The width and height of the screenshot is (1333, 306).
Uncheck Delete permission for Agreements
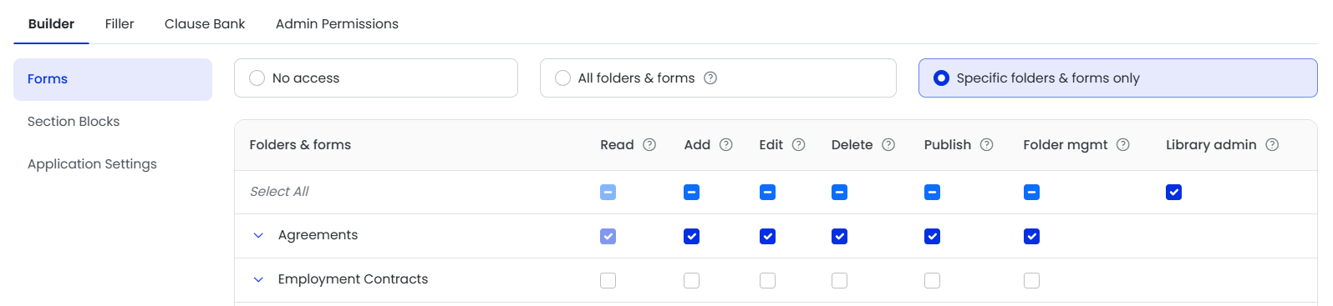click(840, 237)
